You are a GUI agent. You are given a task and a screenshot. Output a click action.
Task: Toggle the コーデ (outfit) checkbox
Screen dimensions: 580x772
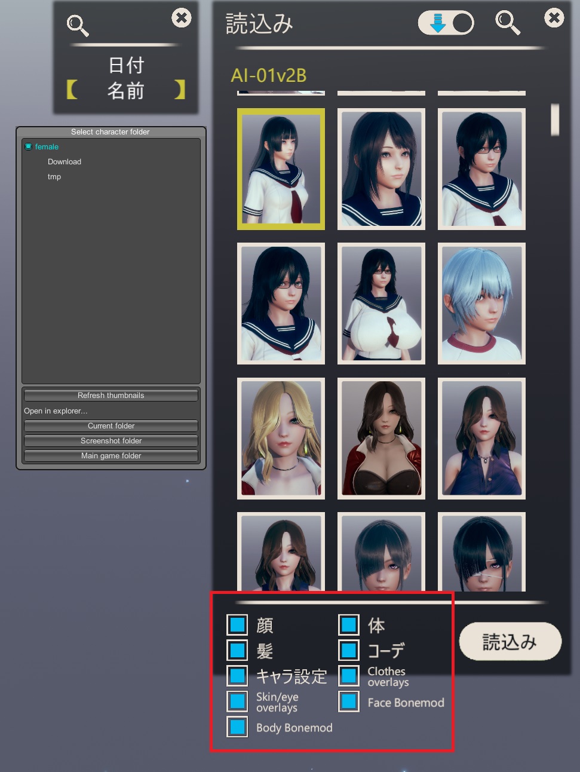(x=349, y=650)
